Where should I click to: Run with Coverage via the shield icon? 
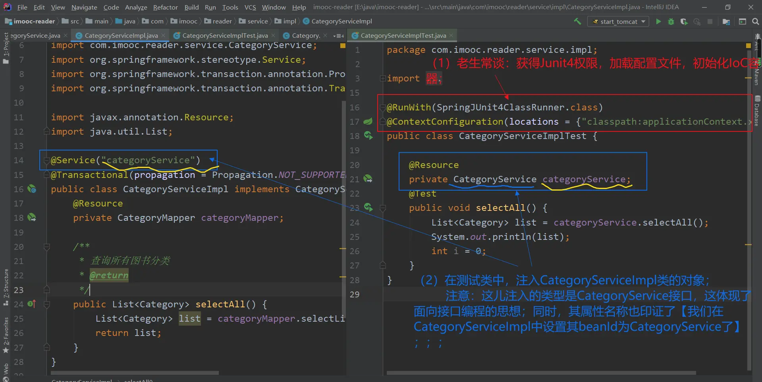(x=684, y=21)
